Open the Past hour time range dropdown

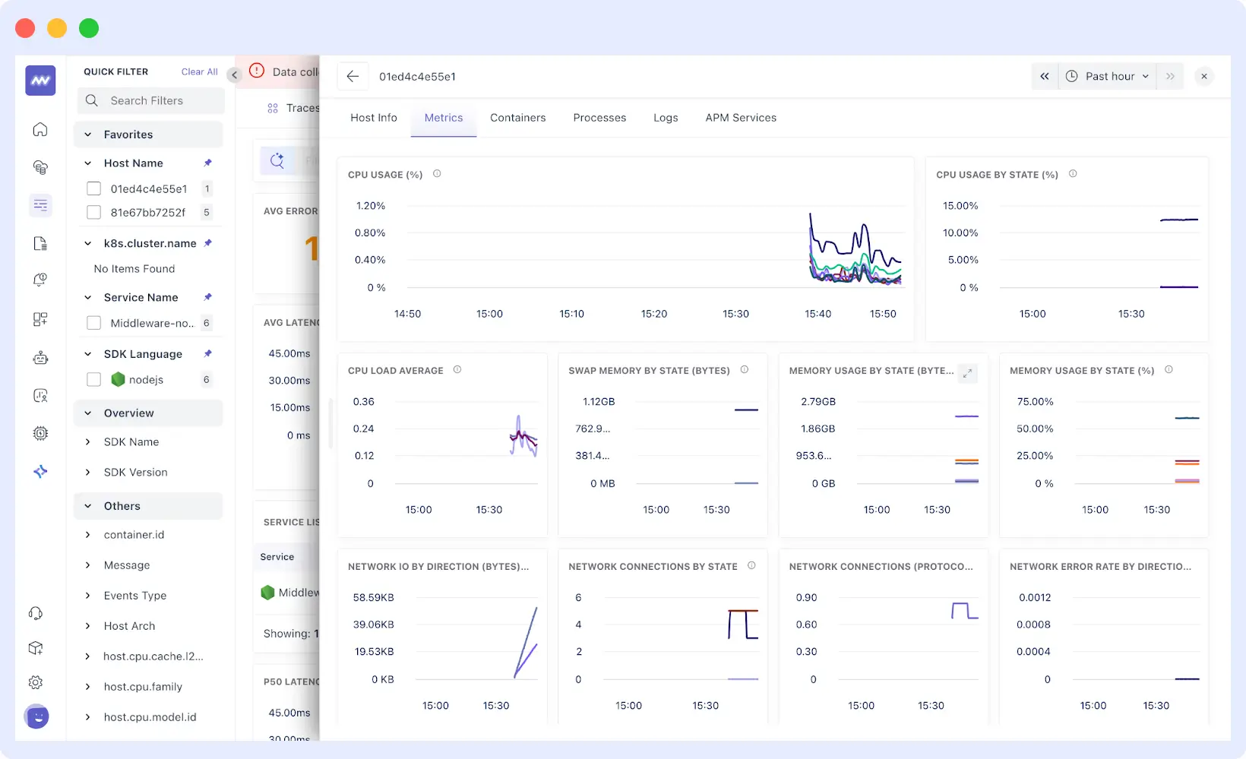click(1108, 76)
